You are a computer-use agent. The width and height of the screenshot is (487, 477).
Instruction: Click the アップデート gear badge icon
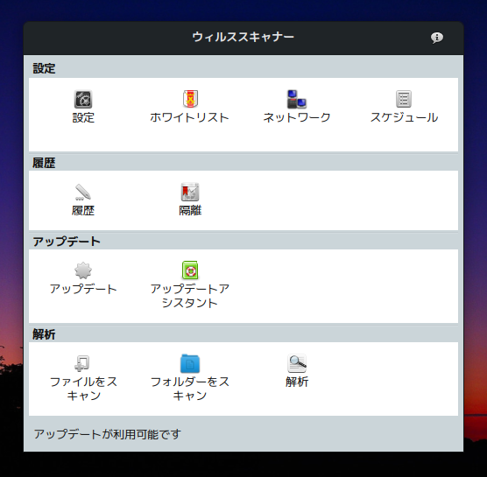click(83, 270)
